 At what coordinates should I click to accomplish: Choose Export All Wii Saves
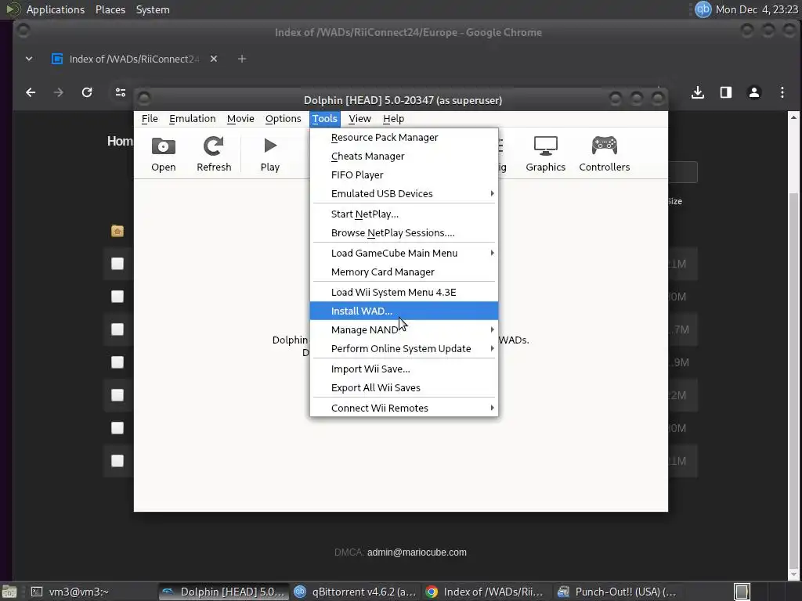coord(404,387)
